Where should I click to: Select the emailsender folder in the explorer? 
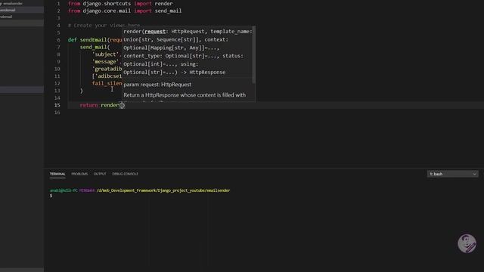(12, 3)
